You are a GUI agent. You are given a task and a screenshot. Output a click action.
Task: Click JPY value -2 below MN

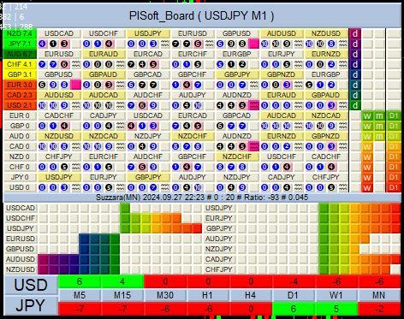click(379, 309)
